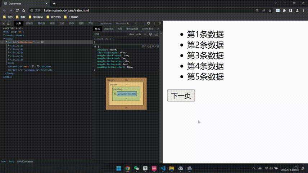Open the blue extension icon
Viewport: 308px width, 173px height.
(278, 10)
